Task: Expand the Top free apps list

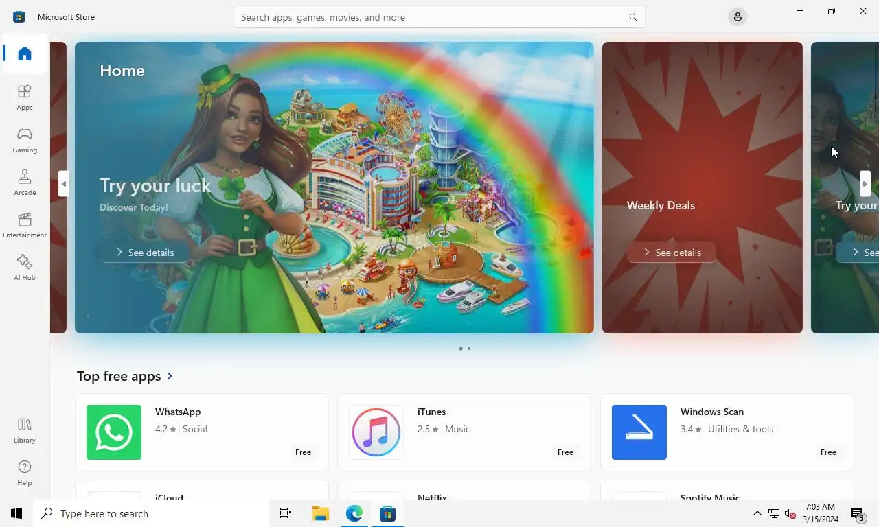Action: click(x=170, y=376)
